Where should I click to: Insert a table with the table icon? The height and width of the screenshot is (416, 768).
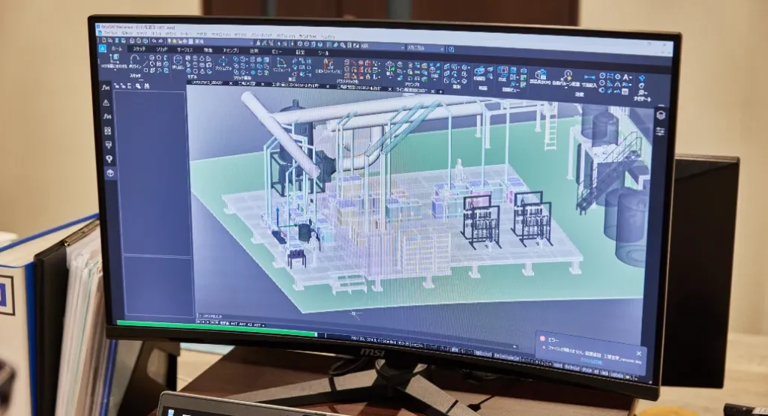point(625,91)
